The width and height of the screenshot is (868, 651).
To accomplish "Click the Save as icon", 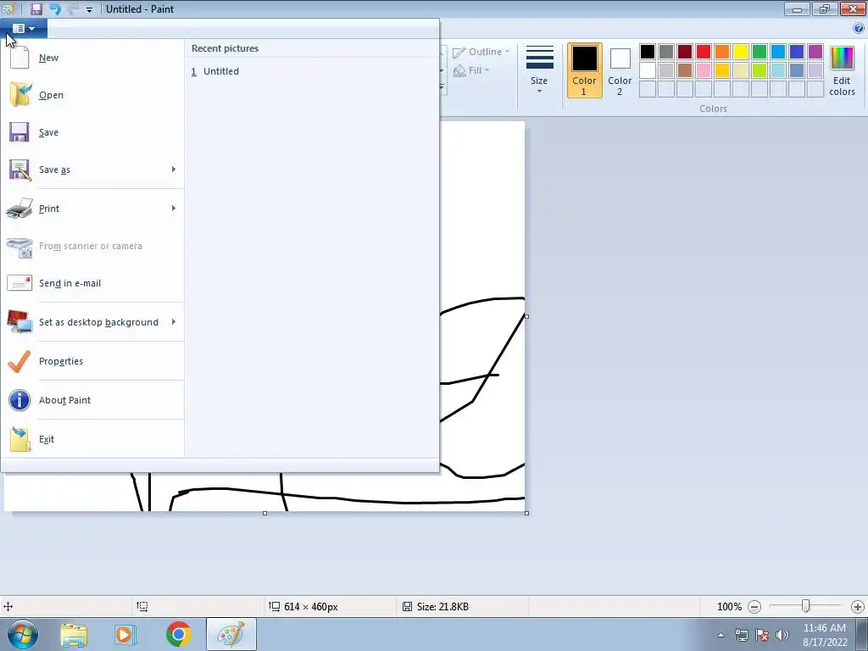I will click(x=20, y=170).
